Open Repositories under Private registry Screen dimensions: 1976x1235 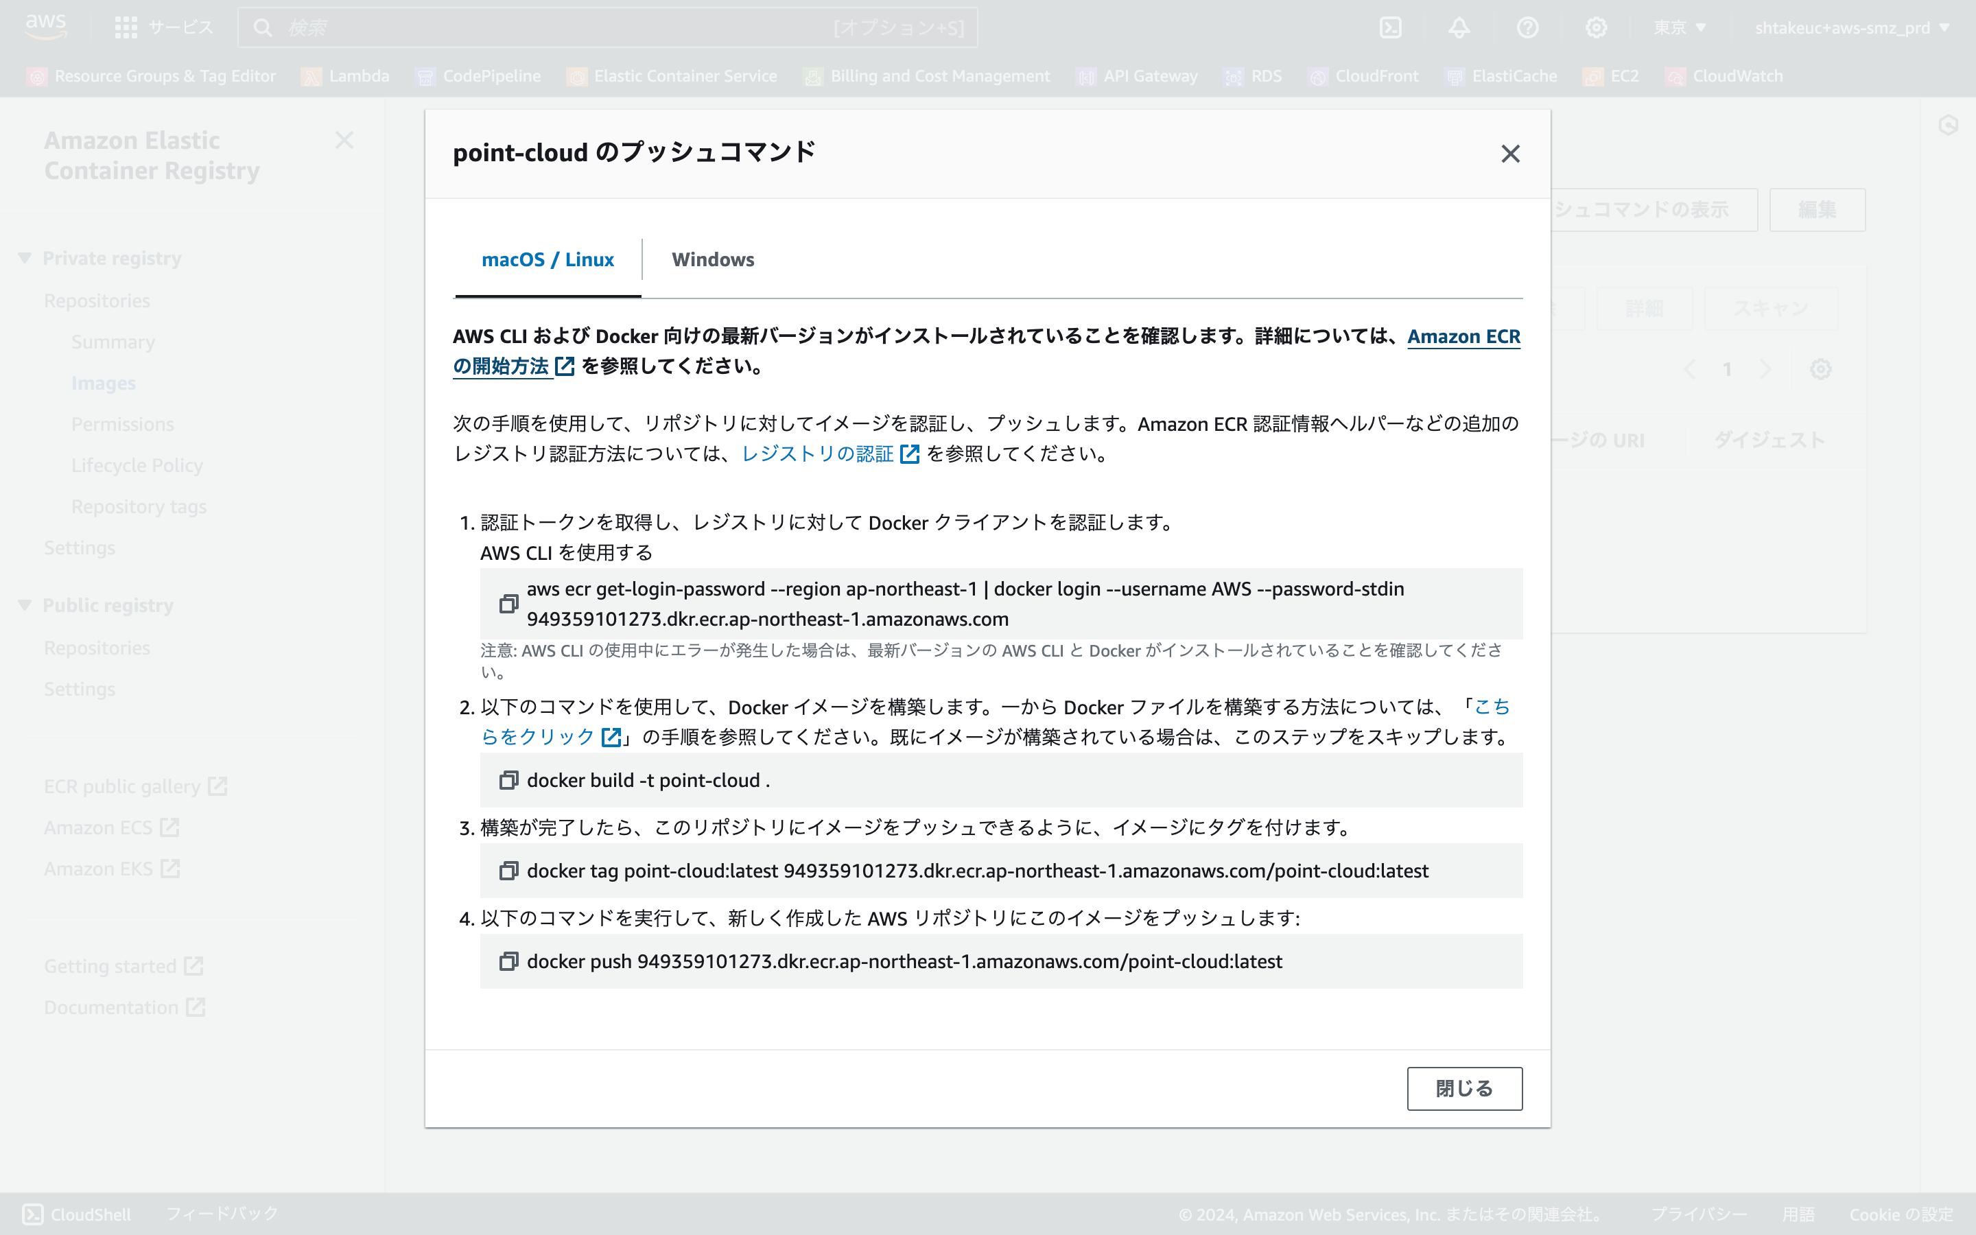[97, 301]
